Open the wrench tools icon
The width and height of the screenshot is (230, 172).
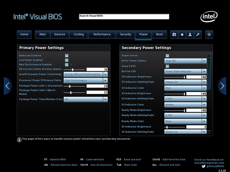pos(198,34)
